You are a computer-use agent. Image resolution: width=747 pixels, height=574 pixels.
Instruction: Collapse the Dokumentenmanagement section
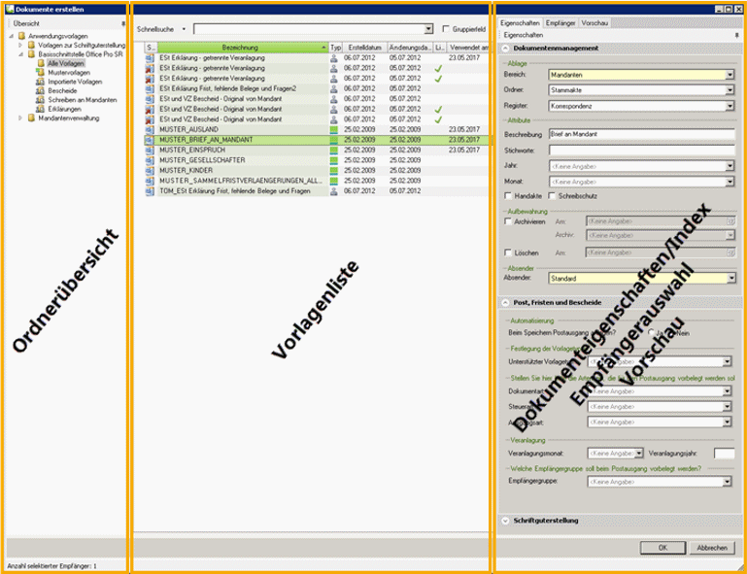(x=504, y=48)
